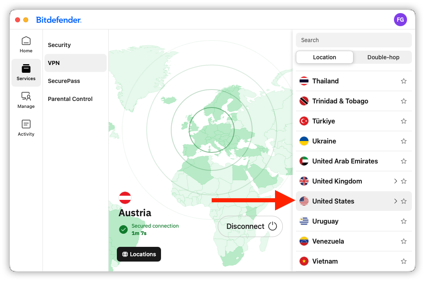Click the Ukraine flag icon
The height and width of the screenshot is (282, 425).
tap(304, 141)
